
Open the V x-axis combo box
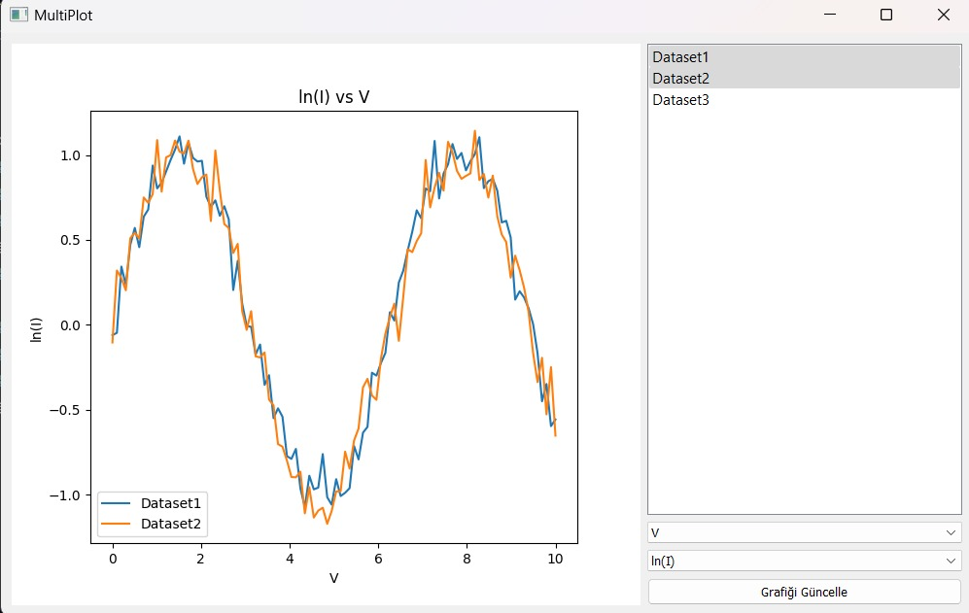tap(804, 532)
